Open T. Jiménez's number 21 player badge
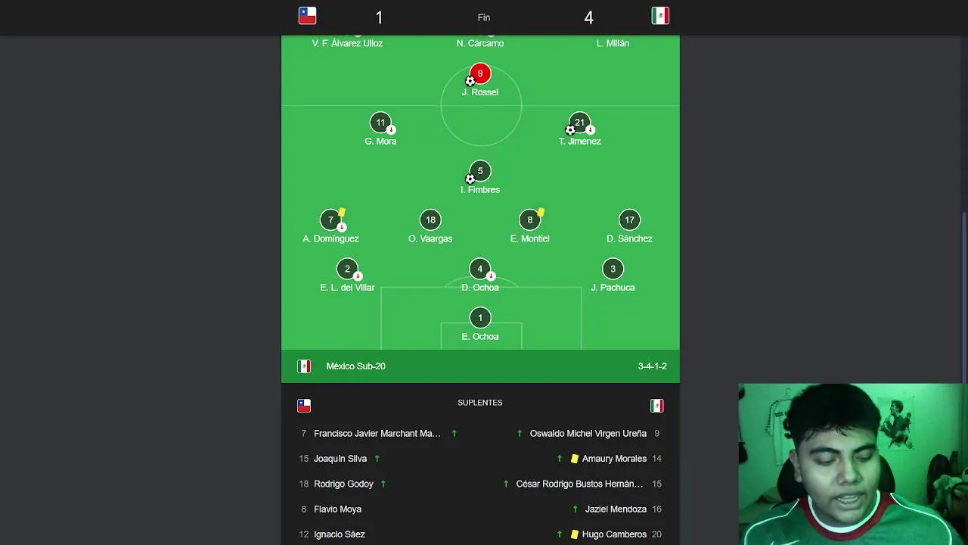The height and width of the screenshot is (545, 968). [x=579, y=123]
